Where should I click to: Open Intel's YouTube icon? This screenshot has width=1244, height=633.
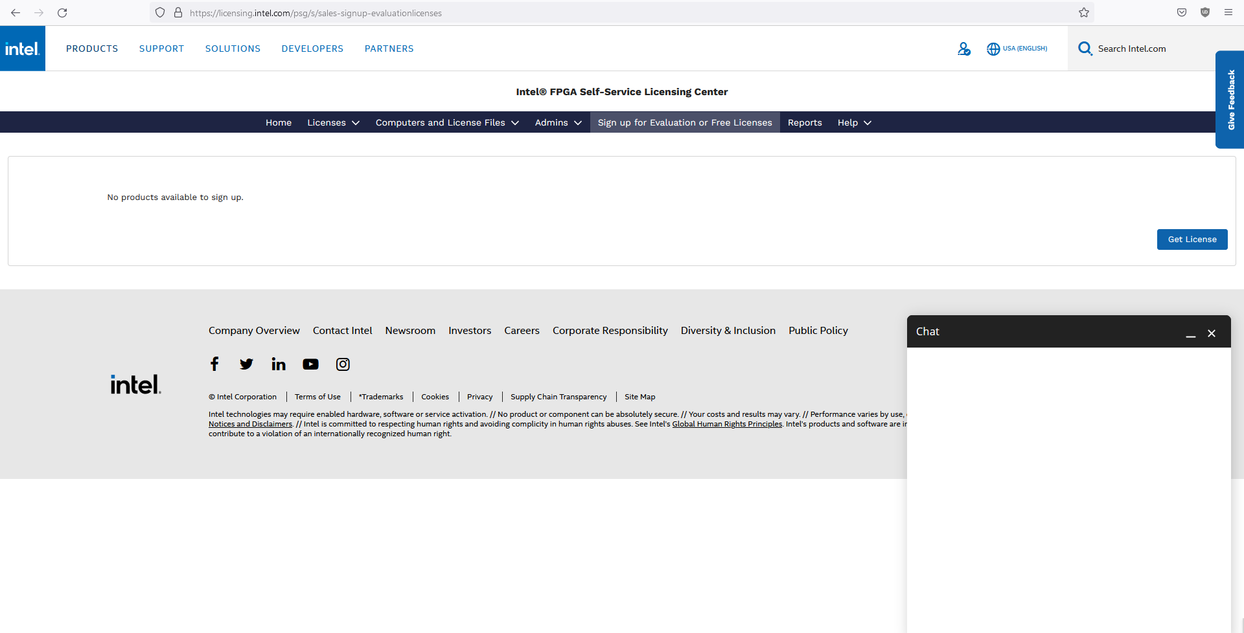pos(311,364)
